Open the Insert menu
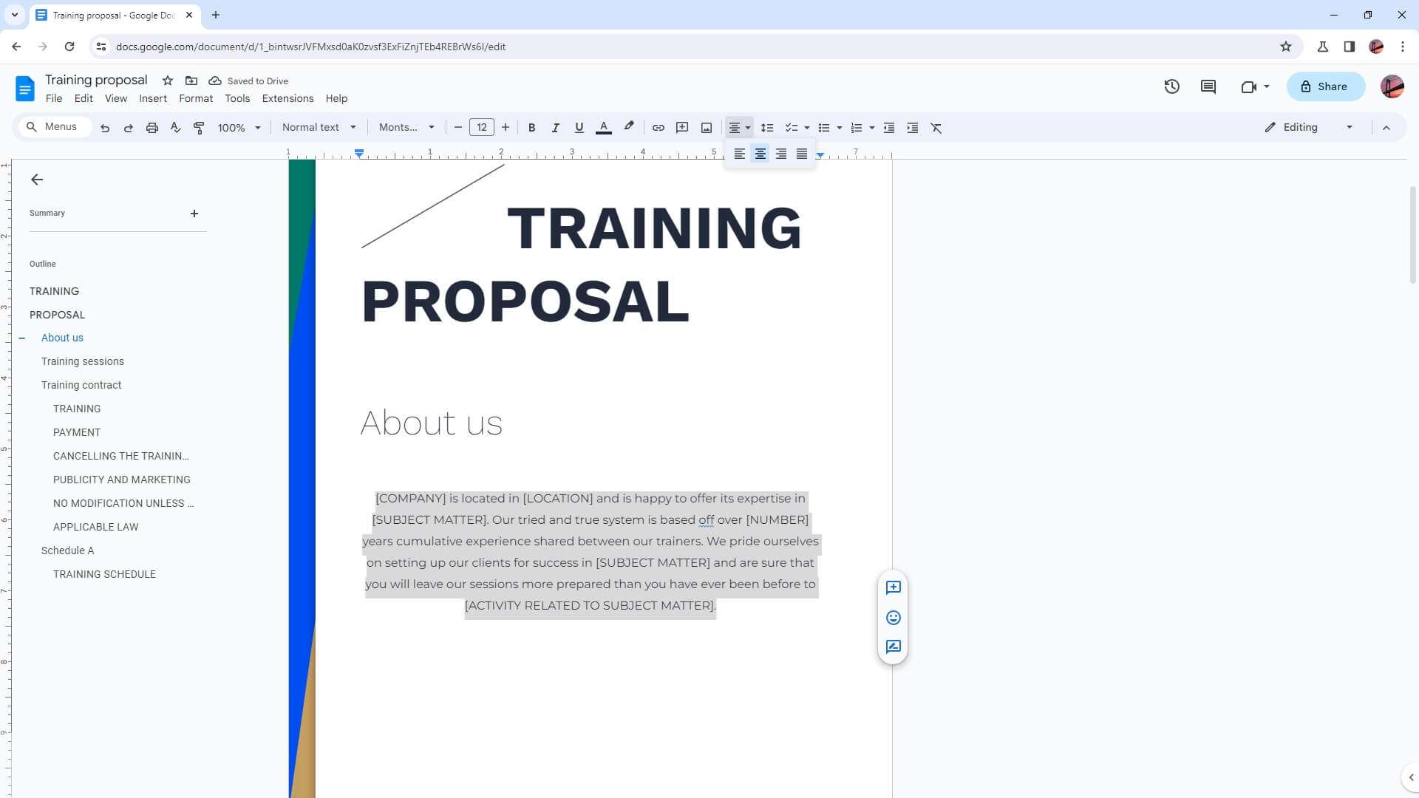 tap(153, 98)
